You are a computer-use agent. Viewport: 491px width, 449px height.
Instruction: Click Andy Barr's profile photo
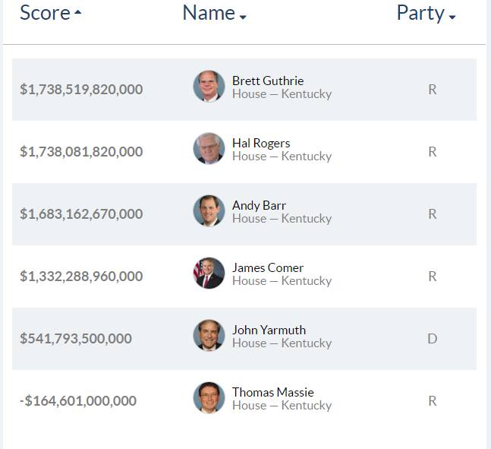(209, 211)
